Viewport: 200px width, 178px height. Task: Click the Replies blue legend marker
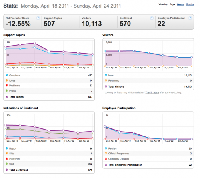pos(106,148)
